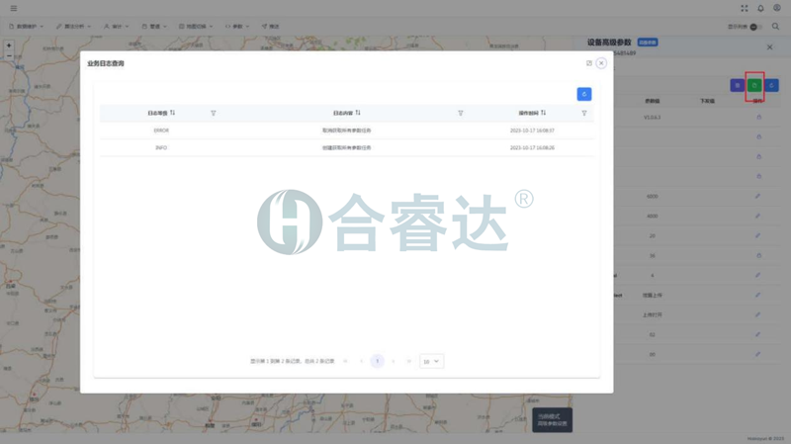Sort by the 日志内容 column
The image size is (791, 444).
click(x=358, y=113)
